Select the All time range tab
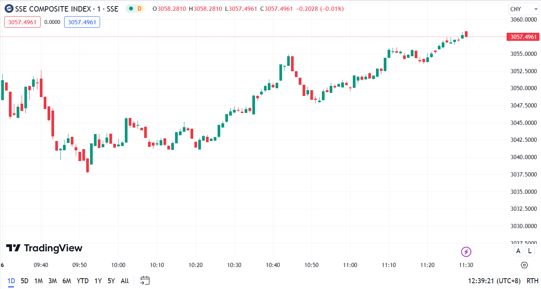This screenshot has height=289, width=541. (x=124, y=281)
